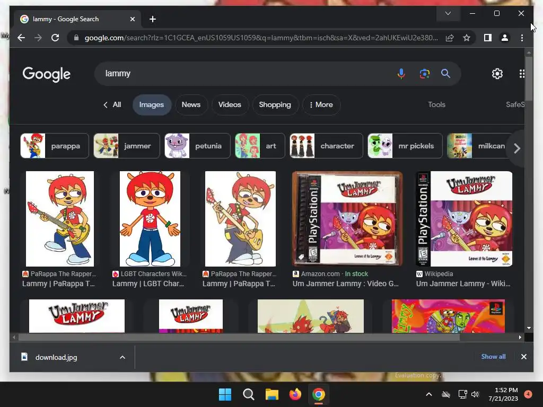
Task: Click the vertical scrollbar down arrow
Action: pos(529,328)
